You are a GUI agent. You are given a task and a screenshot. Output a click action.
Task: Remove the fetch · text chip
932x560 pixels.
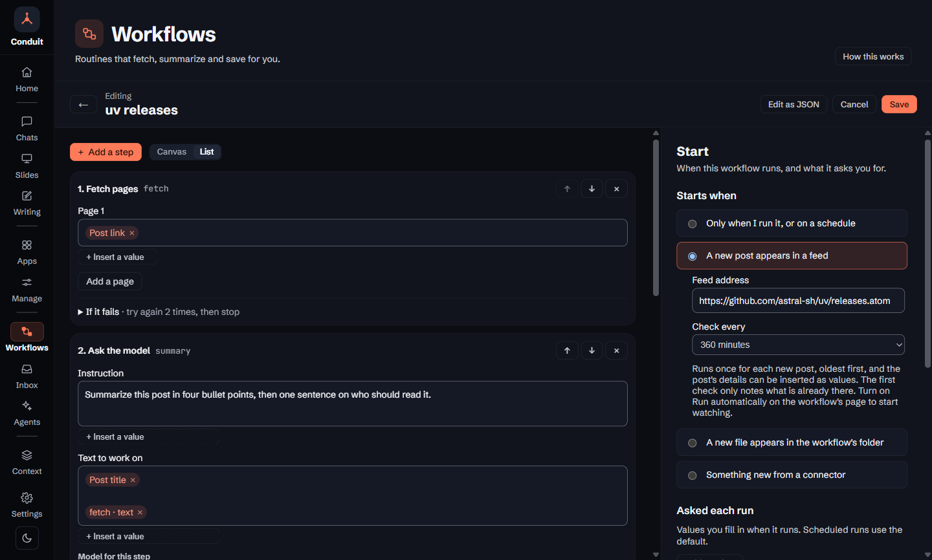pos(140,513)
